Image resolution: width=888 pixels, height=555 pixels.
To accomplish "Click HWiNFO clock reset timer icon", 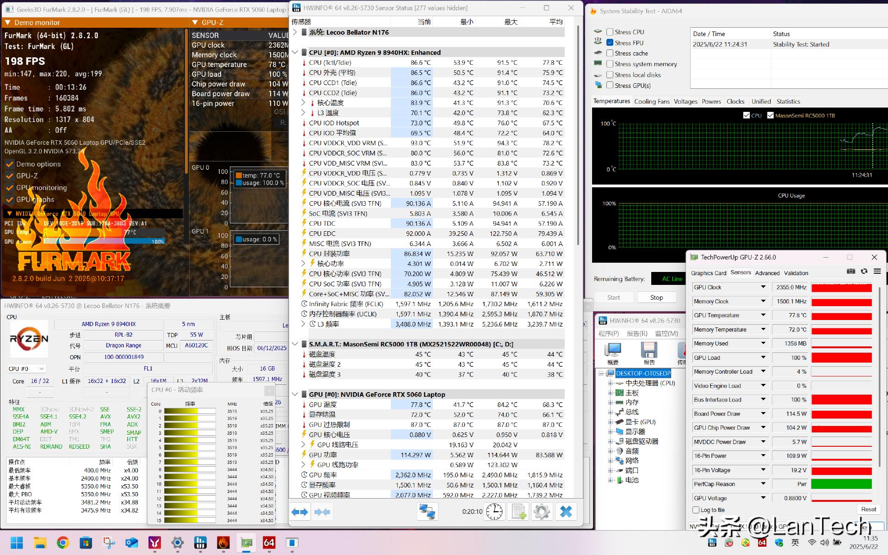I will (x=494, y=512).
